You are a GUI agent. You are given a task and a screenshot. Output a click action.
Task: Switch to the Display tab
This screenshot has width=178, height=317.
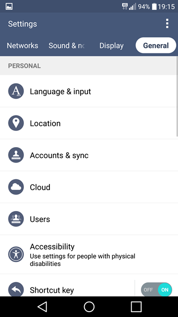coord(111,46)
